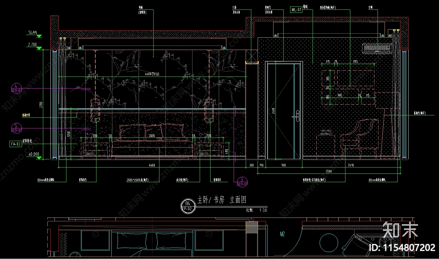The width and height of the screenshot is (439, 259).
Task: Click the 2400 door height dimension
Action: click(x=273, y=111)
